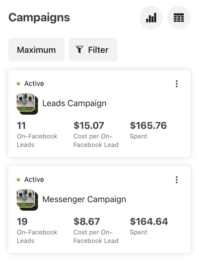199x264 pixels.
Task: Select the Messenger Campaign title
Action: [x=84, y=199]
